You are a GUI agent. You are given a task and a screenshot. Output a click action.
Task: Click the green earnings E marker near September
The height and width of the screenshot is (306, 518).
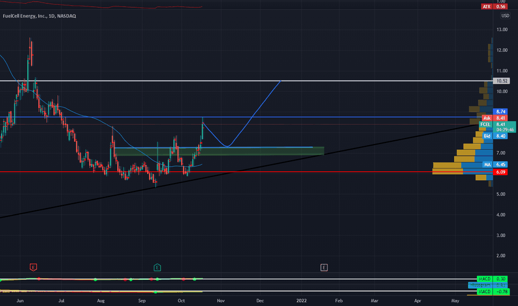157,267
